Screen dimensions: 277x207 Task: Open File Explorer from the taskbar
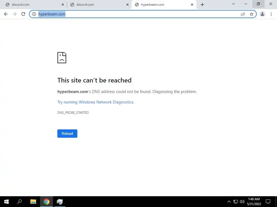tap(33, 202)
